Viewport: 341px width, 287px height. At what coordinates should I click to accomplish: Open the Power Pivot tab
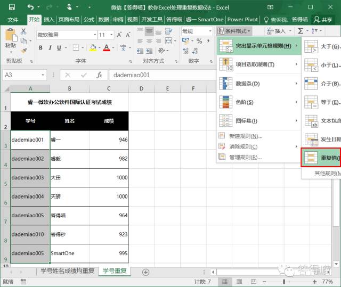(x=242, y=20)
